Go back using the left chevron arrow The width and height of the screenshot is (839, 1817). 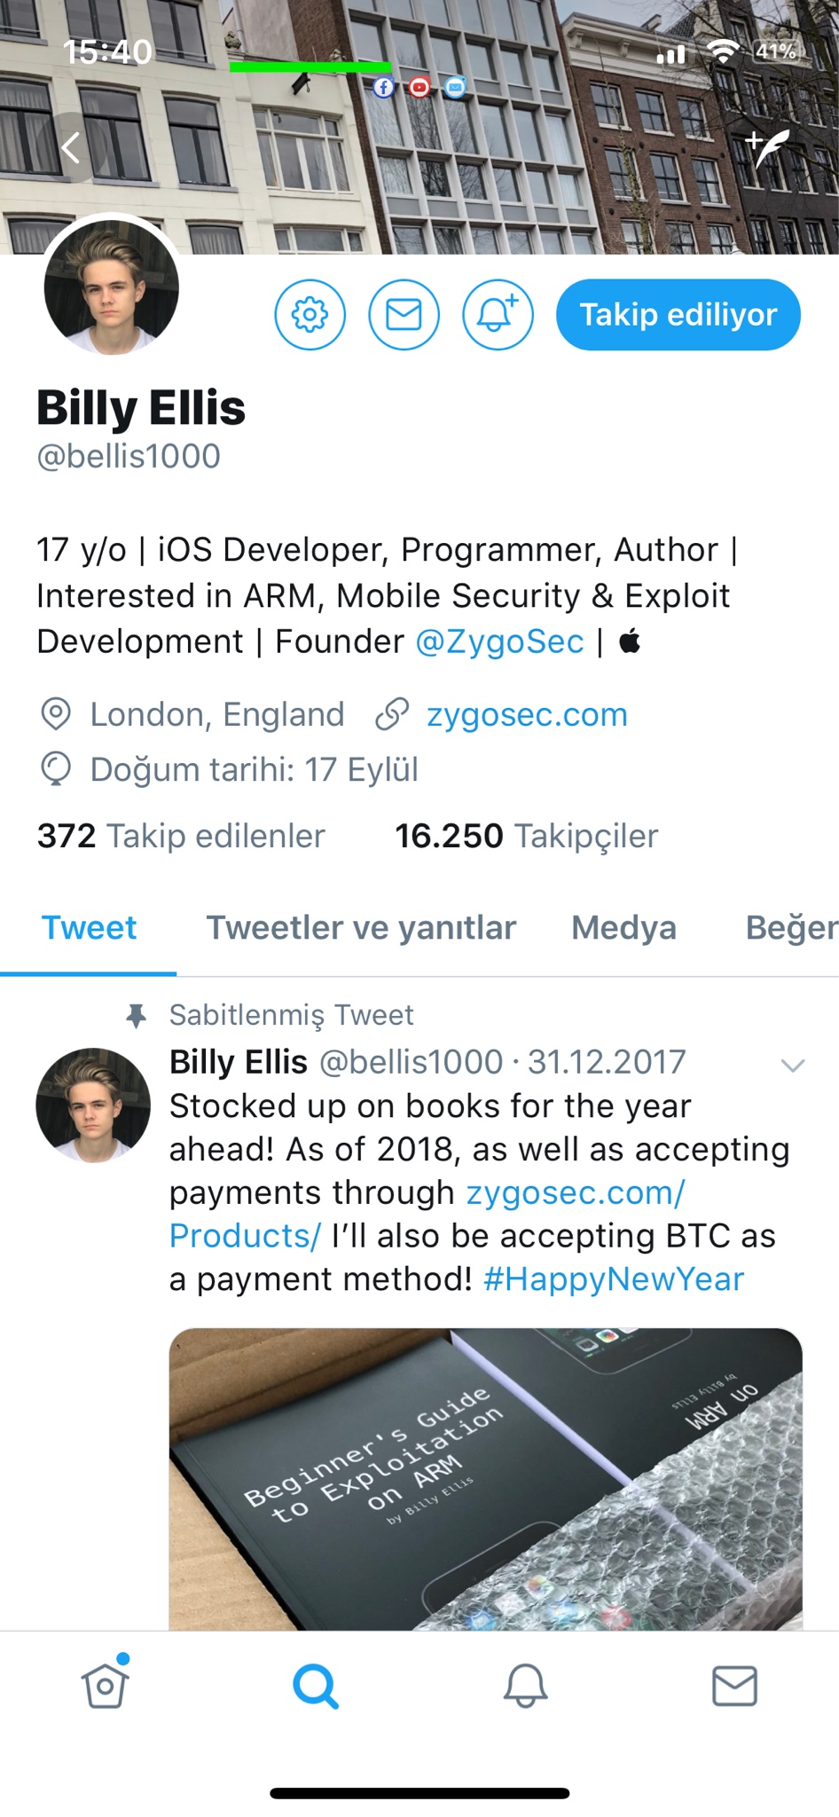click(71, 148)
